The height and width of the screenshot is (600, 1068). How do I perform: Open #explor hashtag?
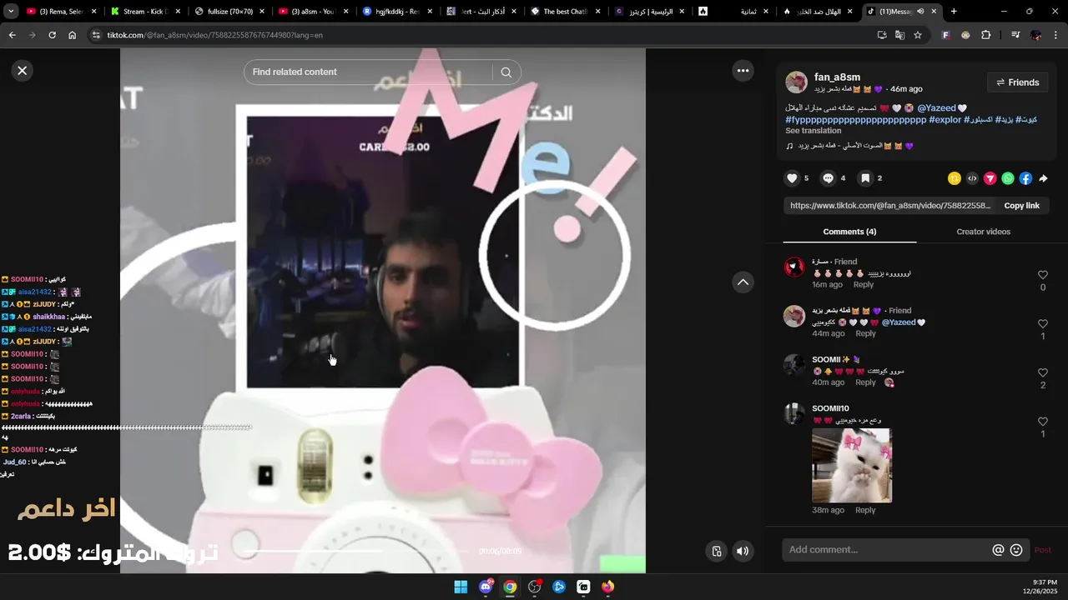pos(945,120)
